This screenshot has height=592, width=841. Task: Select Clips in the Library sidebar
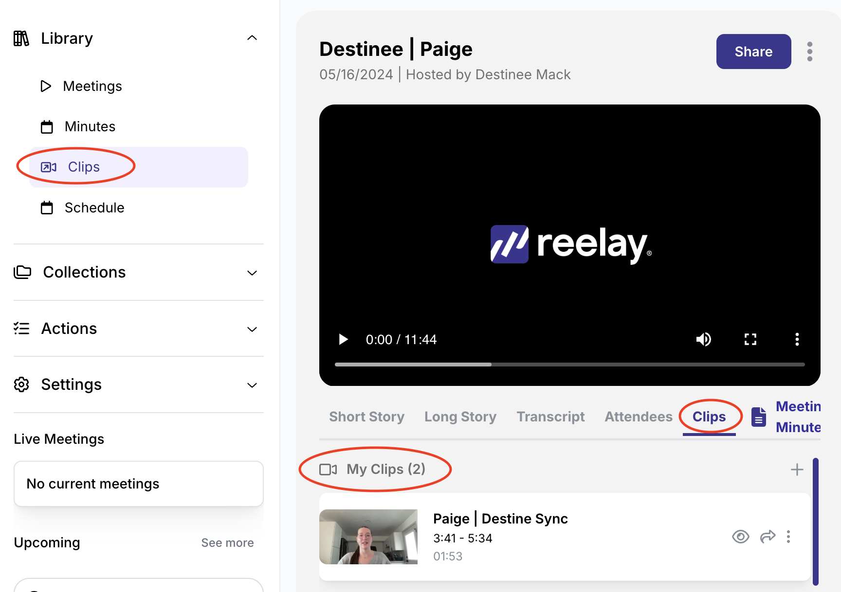coord(139,167)
